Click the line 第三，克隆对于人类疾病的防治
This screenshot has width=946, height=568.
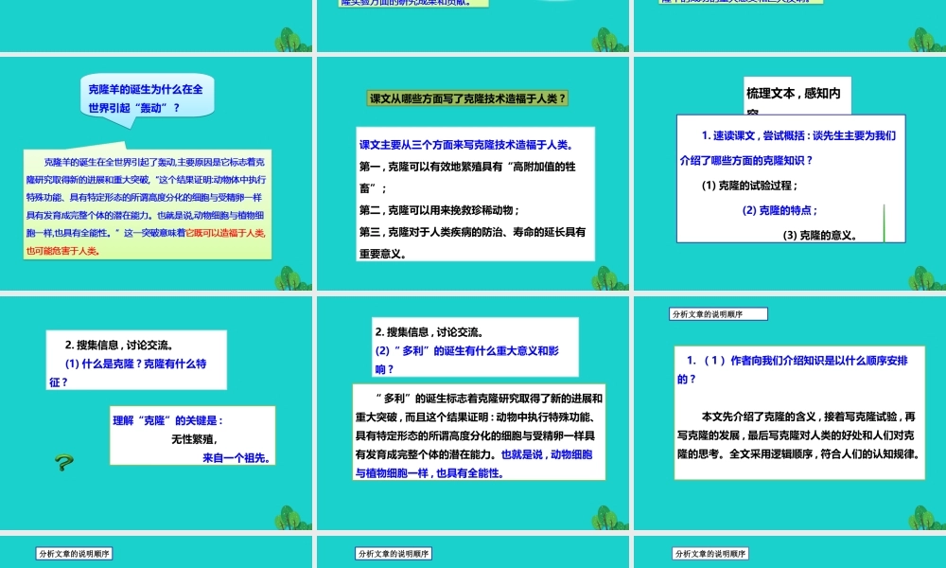point(472,242)
